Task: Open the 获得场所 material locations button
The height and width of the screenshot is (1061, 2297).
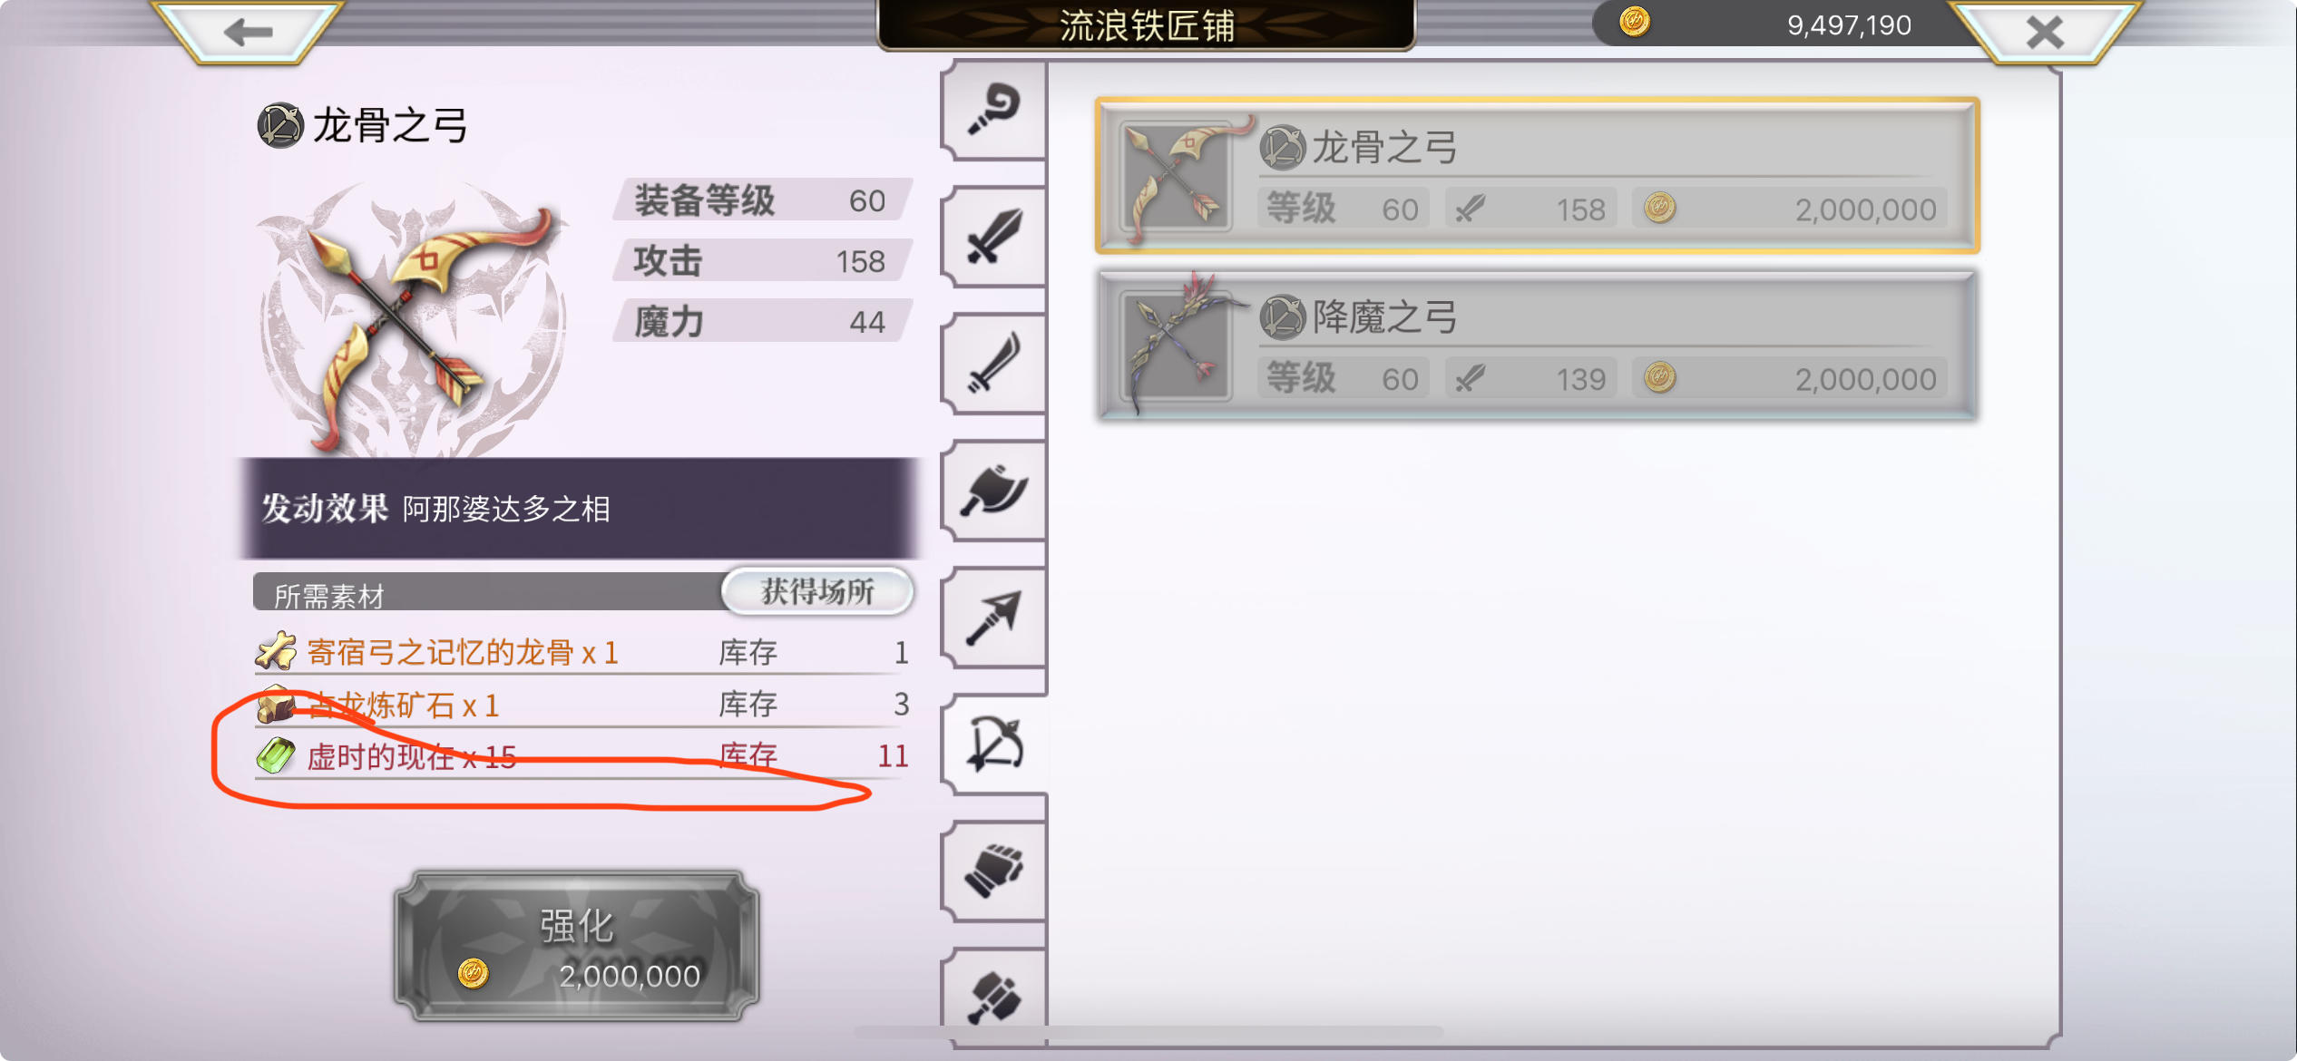Action: coord(816,592)
